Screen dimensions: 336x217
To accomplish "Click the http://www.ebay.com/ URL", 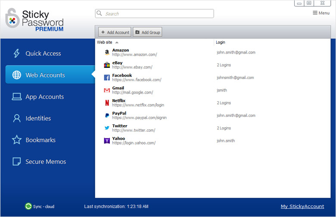I will tap(132, 67).
